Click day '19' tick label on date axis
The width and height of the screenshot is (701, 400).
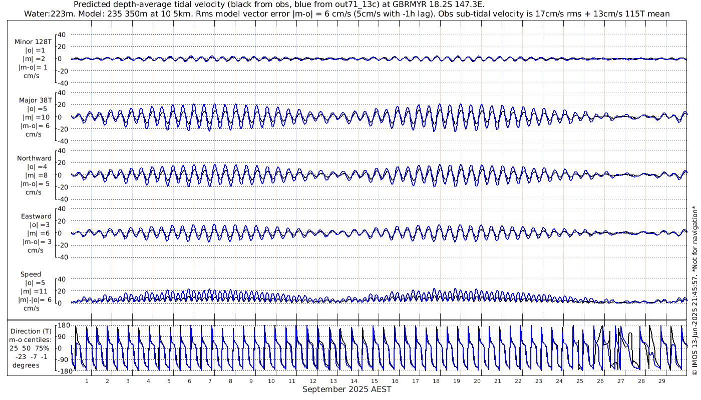pos(456,381)
